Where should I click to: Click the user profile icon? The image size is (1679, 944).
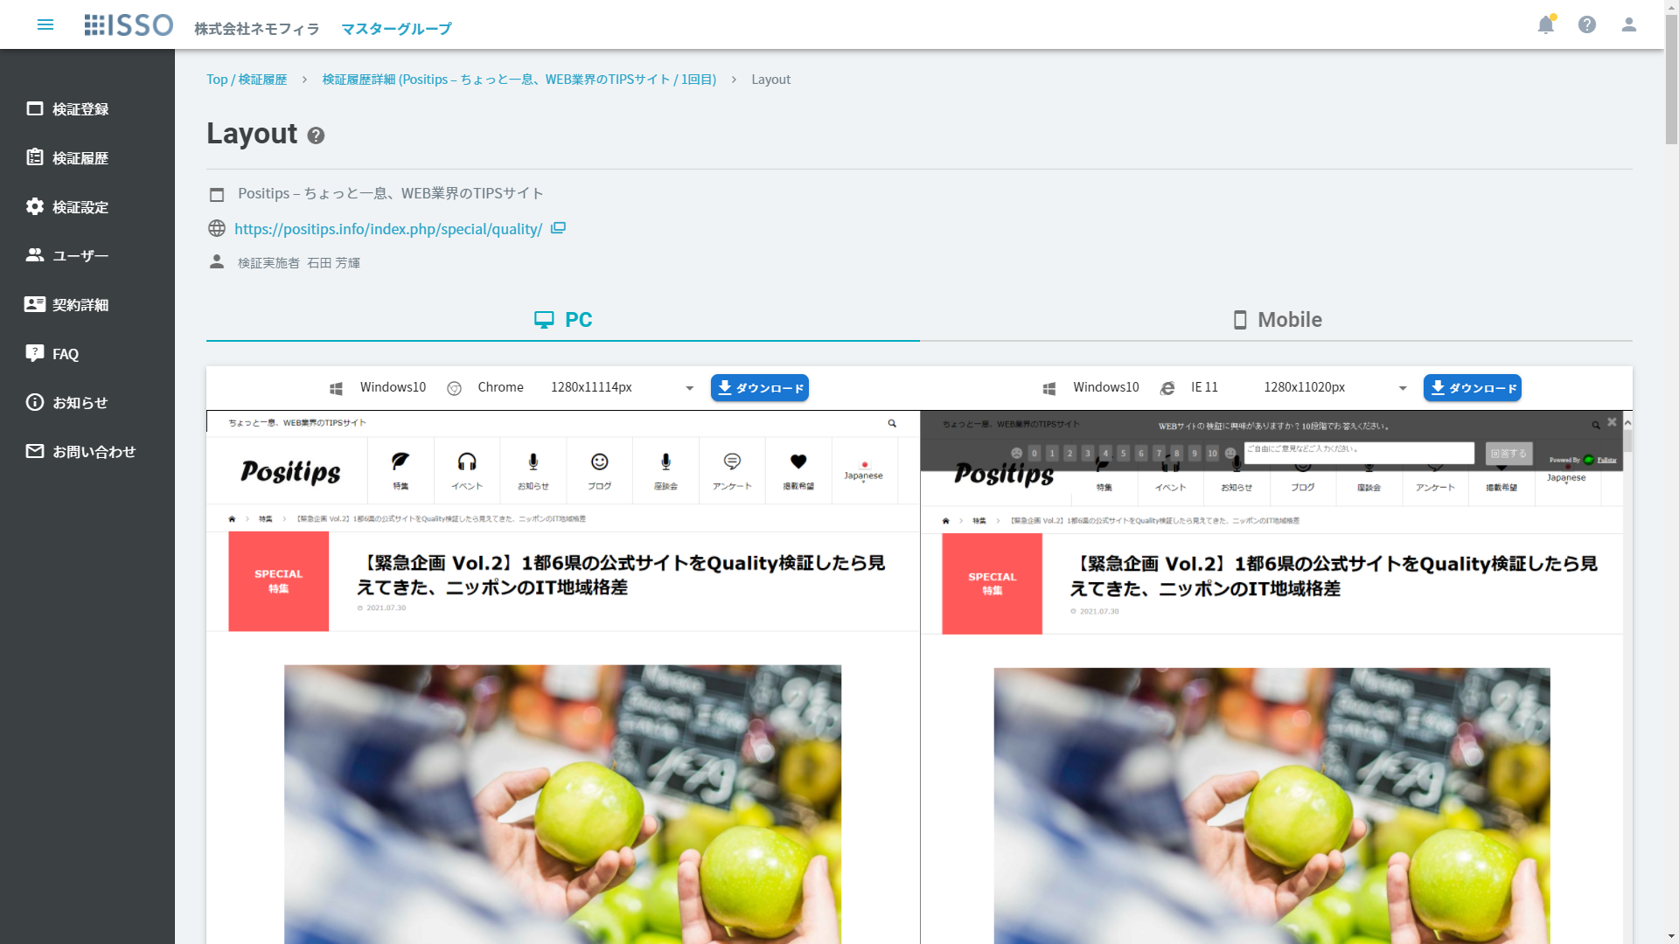tap(1629, 24)
